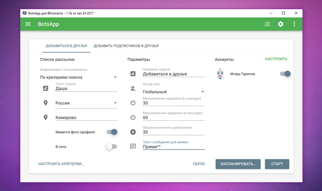Click the edit icon beside task name
Screen dimensions: 322x191
click(x=133, y=74)
